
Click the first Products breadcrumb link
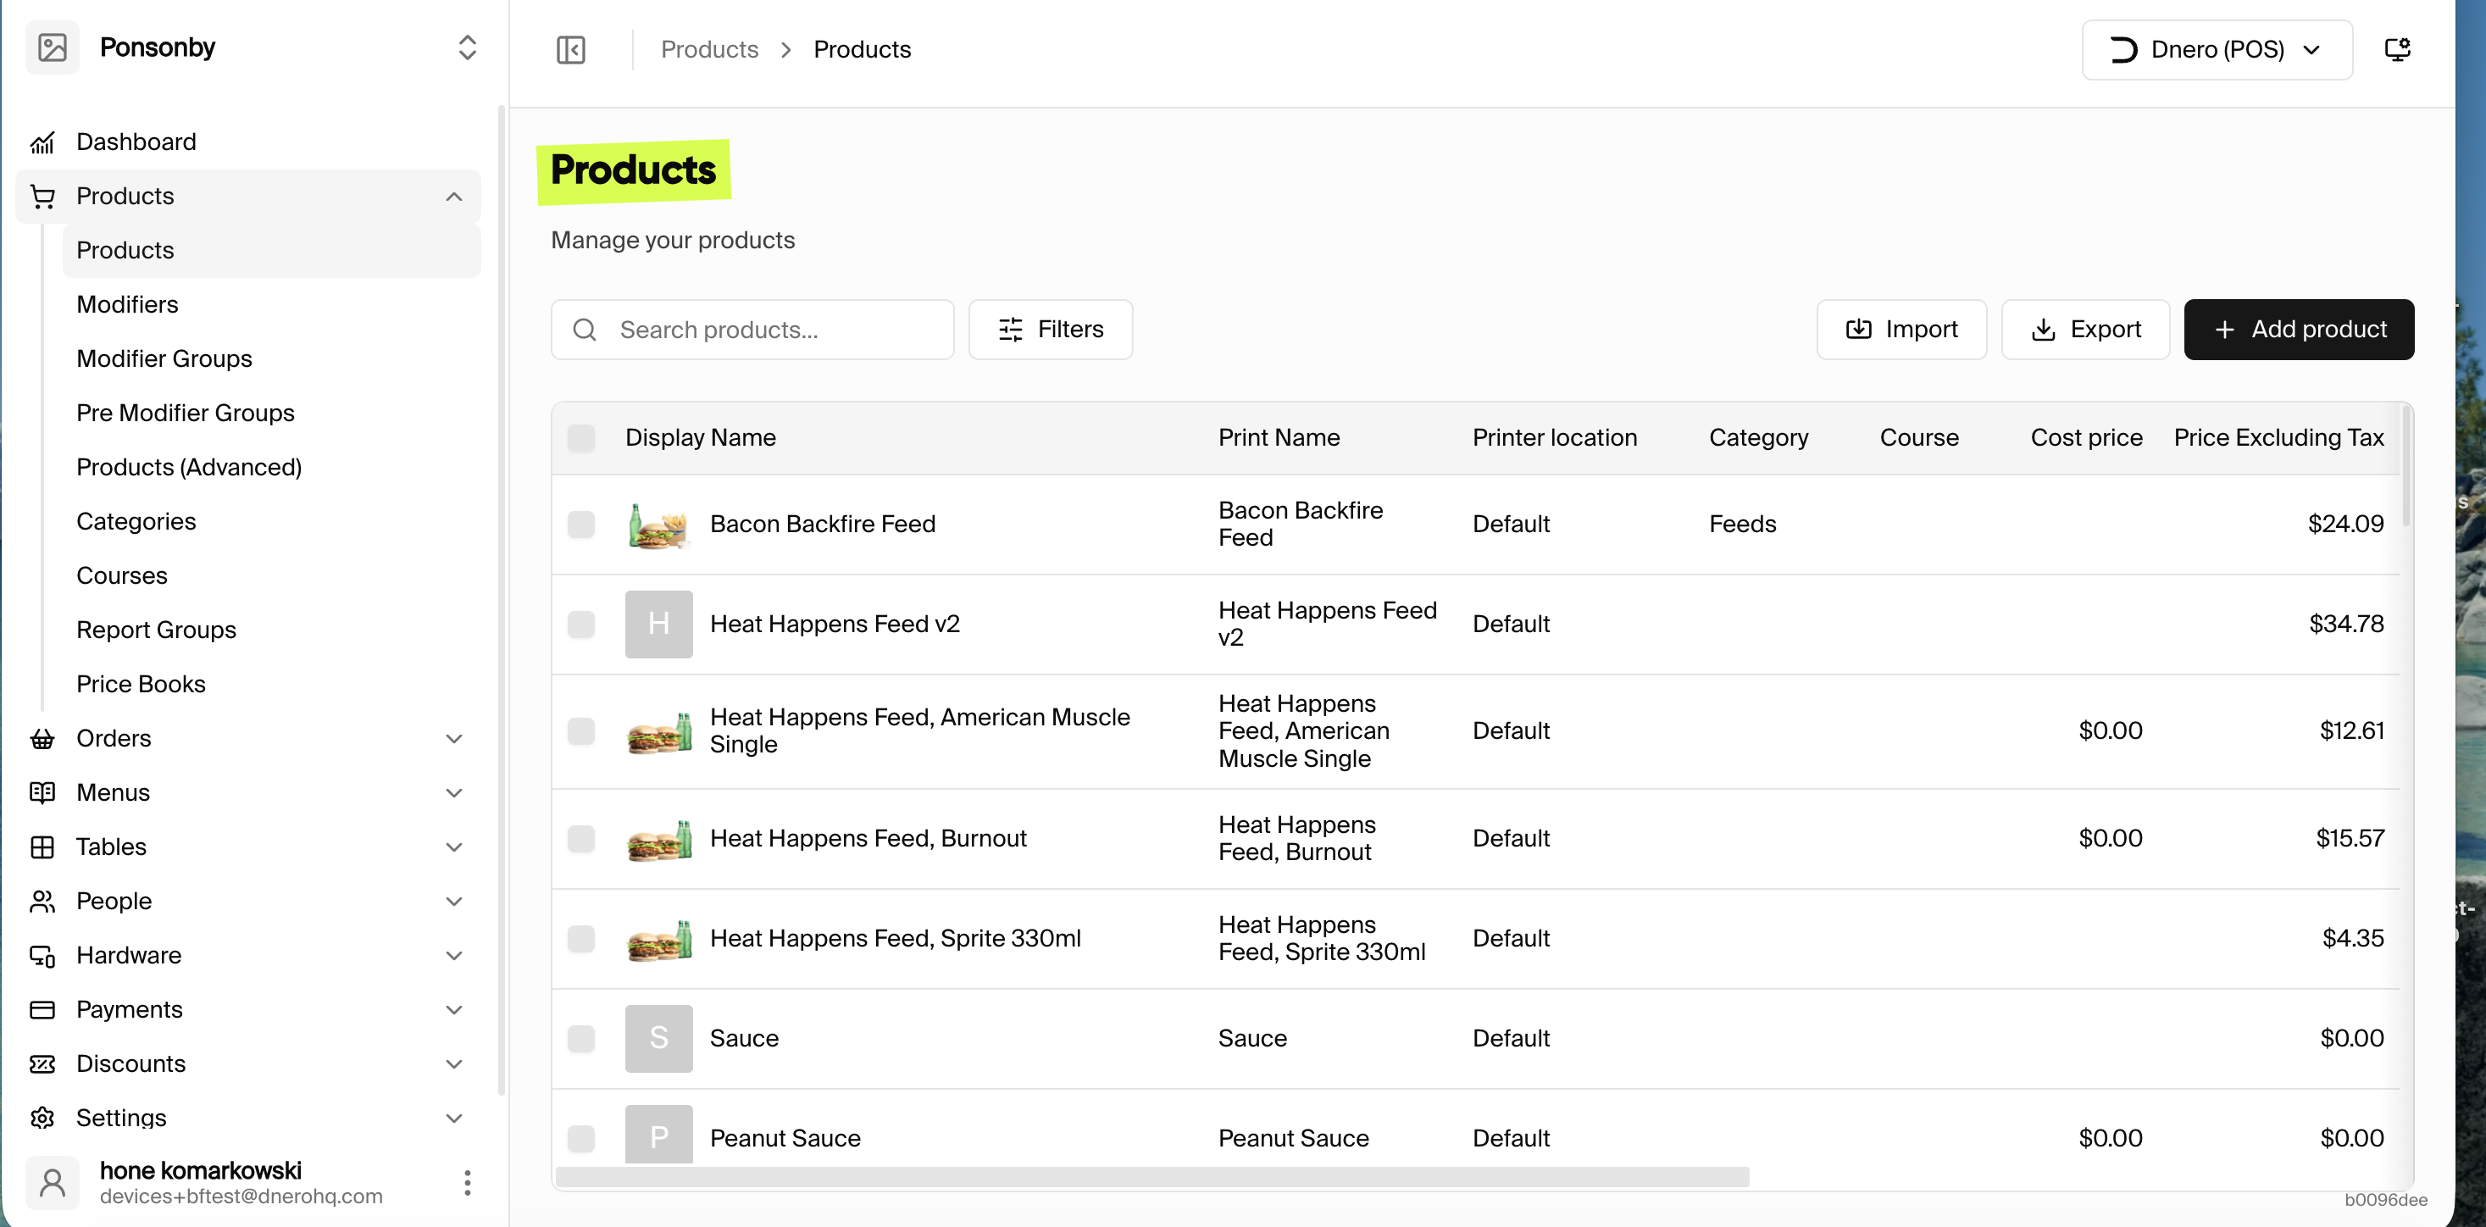click(x=709, y=49)
